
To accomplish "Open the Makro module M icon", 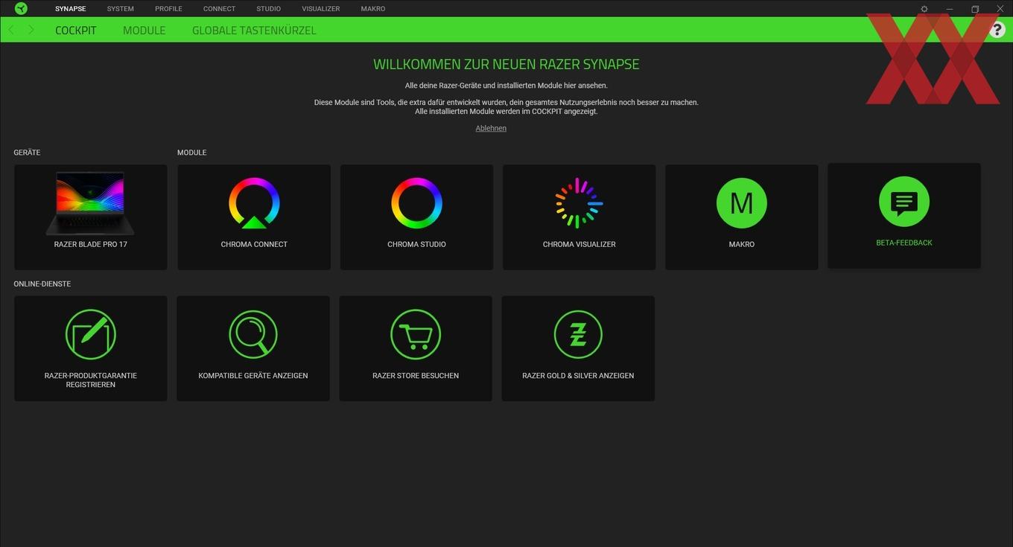I will click(741, 202).
